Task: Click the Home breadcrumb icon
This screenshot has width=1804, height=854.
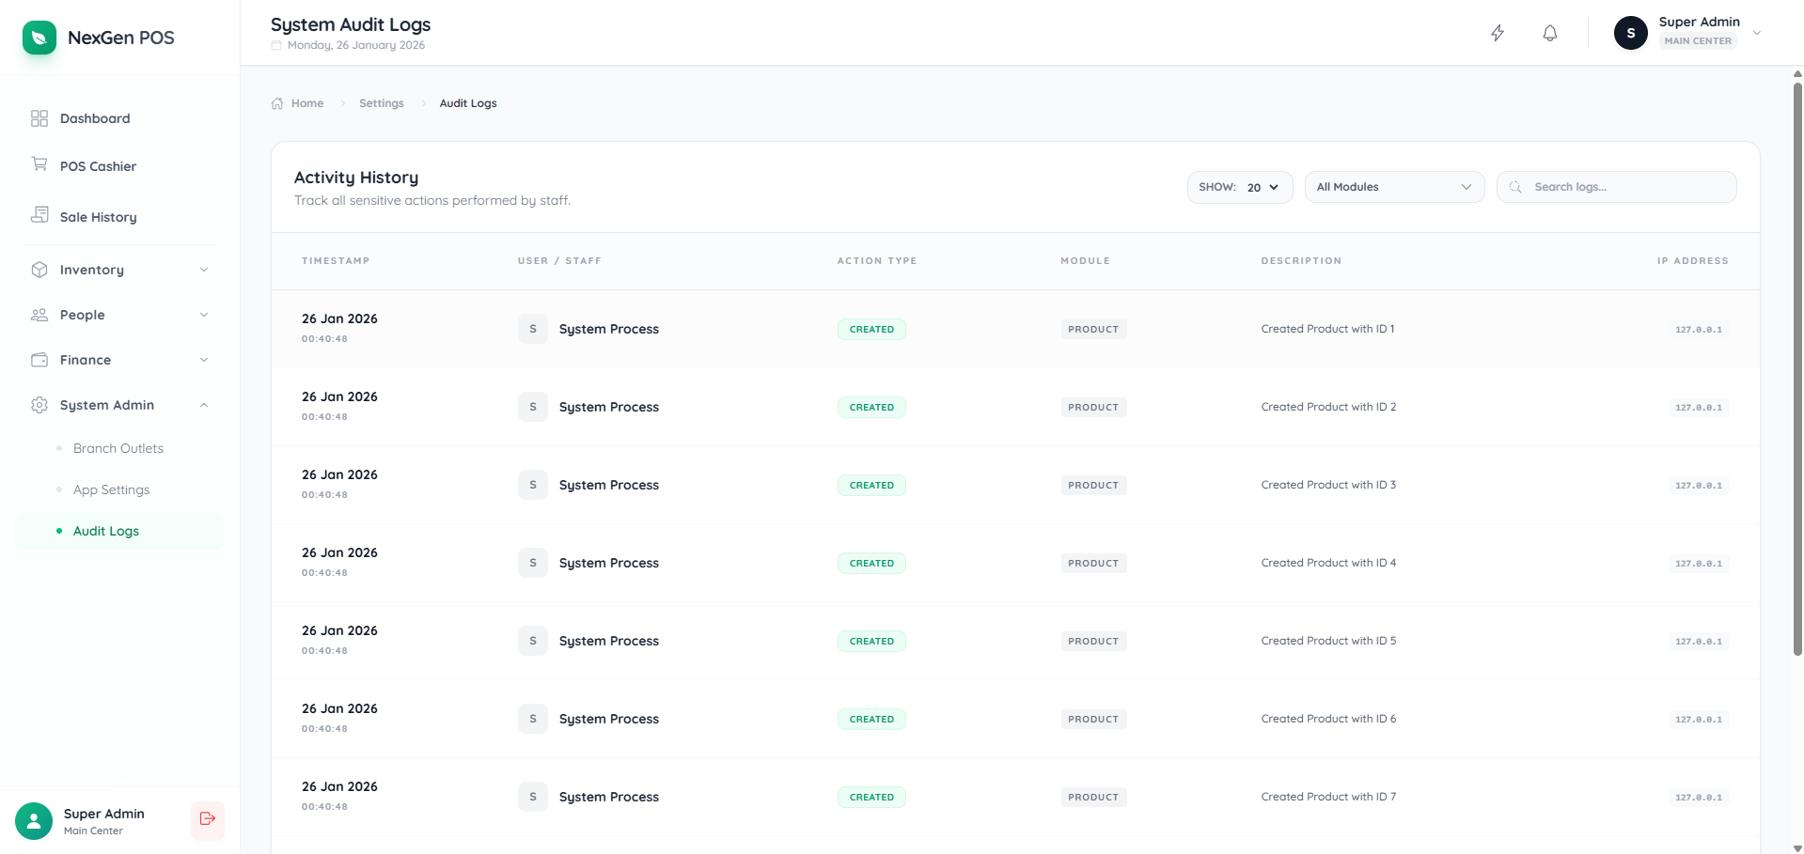Action: [x=275, y=102]
